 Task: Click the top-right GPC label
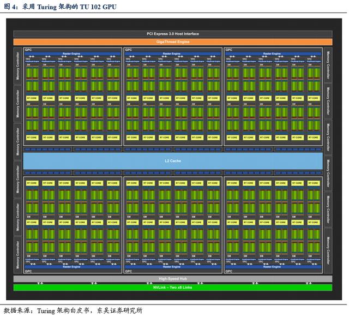click(229, 50)
